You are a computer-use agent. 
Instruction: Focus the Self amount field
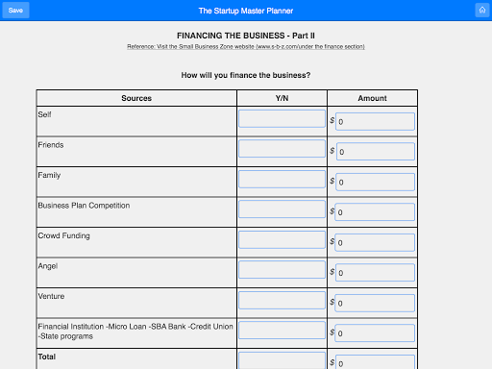375,122
